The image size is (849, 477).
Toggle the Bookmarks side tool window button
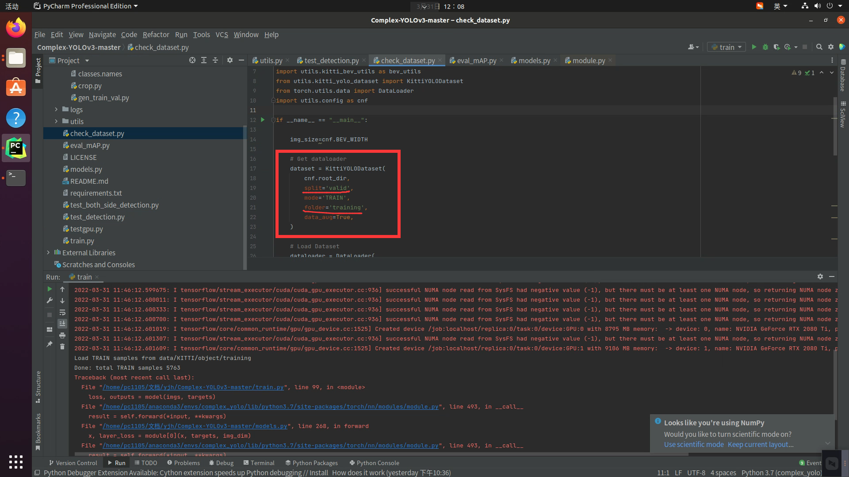tap(38, 432)
